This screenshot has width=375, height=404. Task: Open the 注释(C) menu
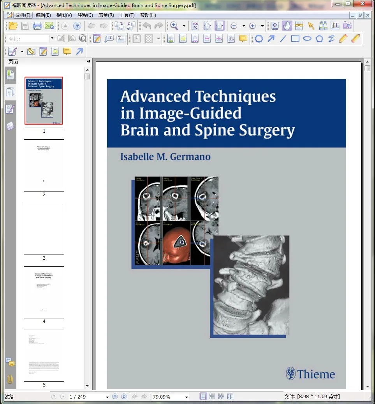point(85,15)
